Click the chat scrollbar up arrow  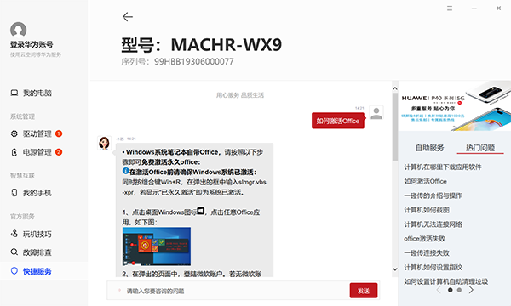[395, 88]
